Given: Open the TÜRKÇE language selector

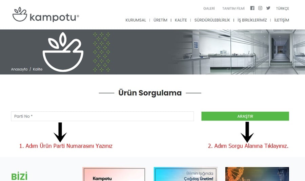Looking at the screenshot, I should (282, 8).
